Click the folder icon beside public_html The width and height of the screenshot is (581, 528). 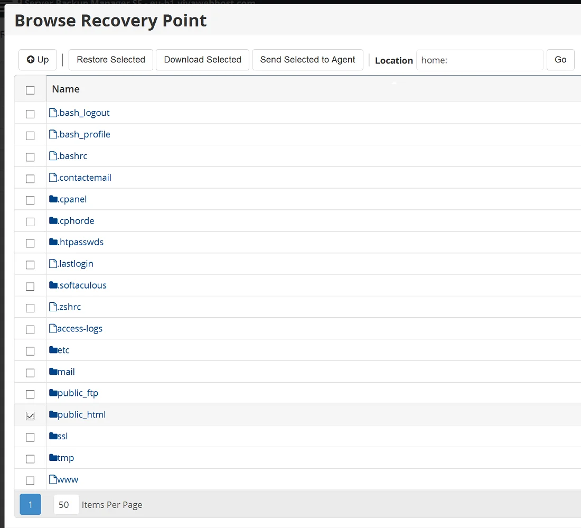tap(53, 414)
